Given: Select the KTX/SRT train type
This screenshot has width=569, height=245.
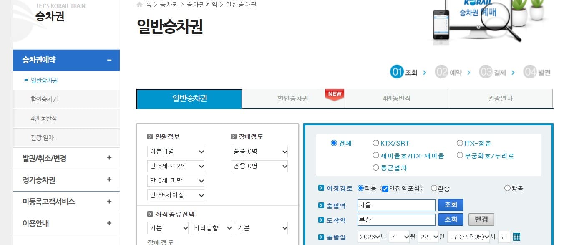Looking at the screenshot, I should pos(376,143).
